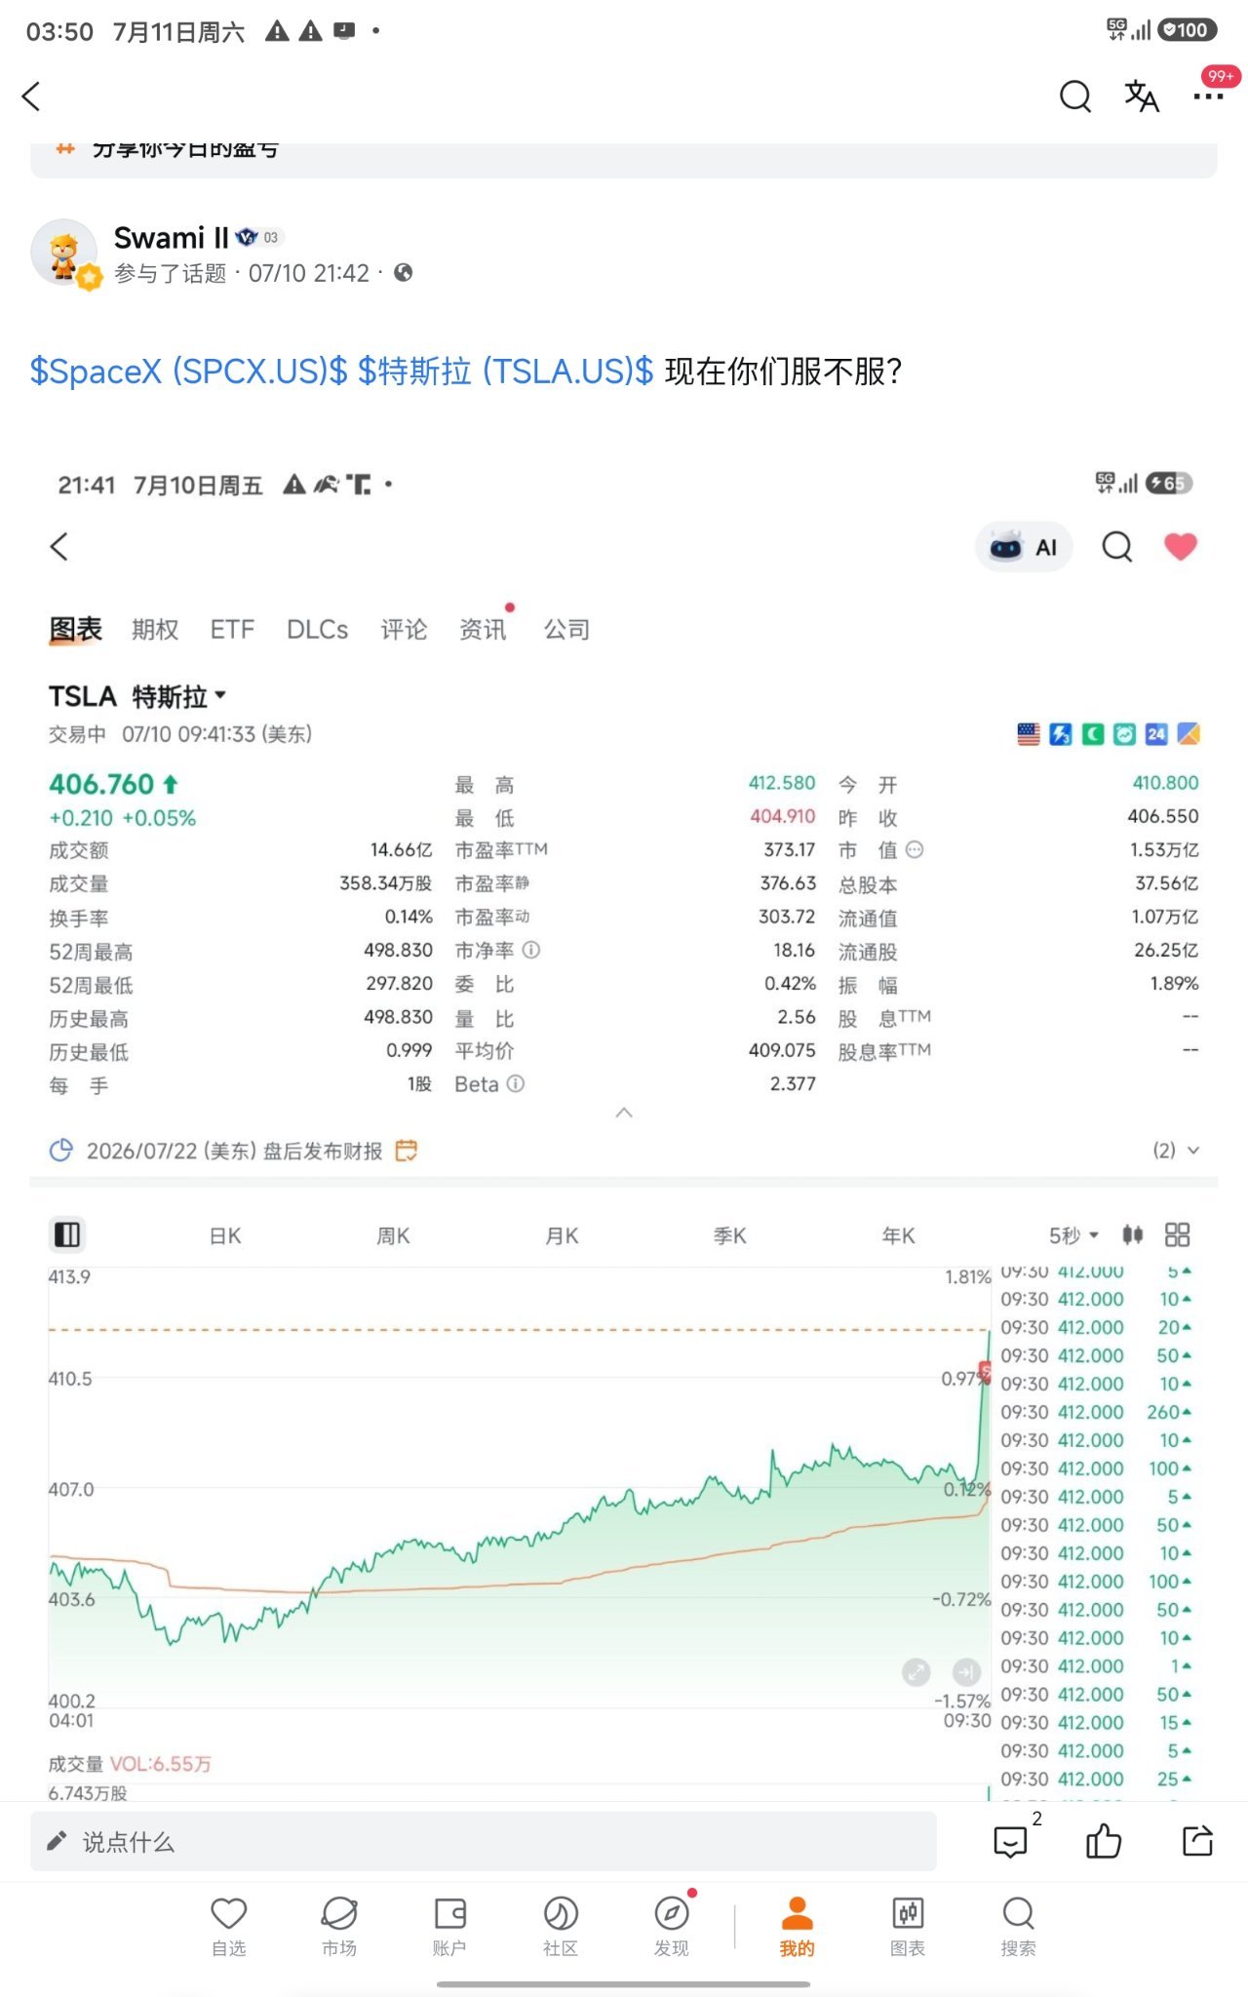
Task: Open 我的 in bottom navigation
Action: click(797, 1927)
